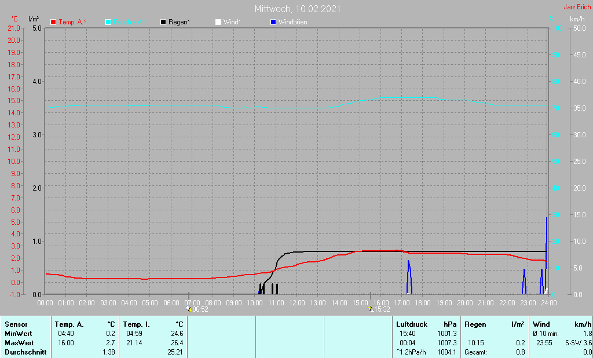Click the Luftdruck column header
Screen dimensions: 593x358
tap(412, 324)
